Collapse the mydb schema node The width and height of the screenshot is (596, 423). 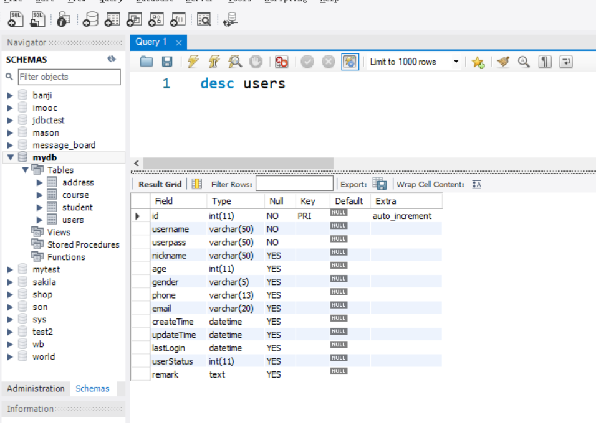(x=10, y=158)
